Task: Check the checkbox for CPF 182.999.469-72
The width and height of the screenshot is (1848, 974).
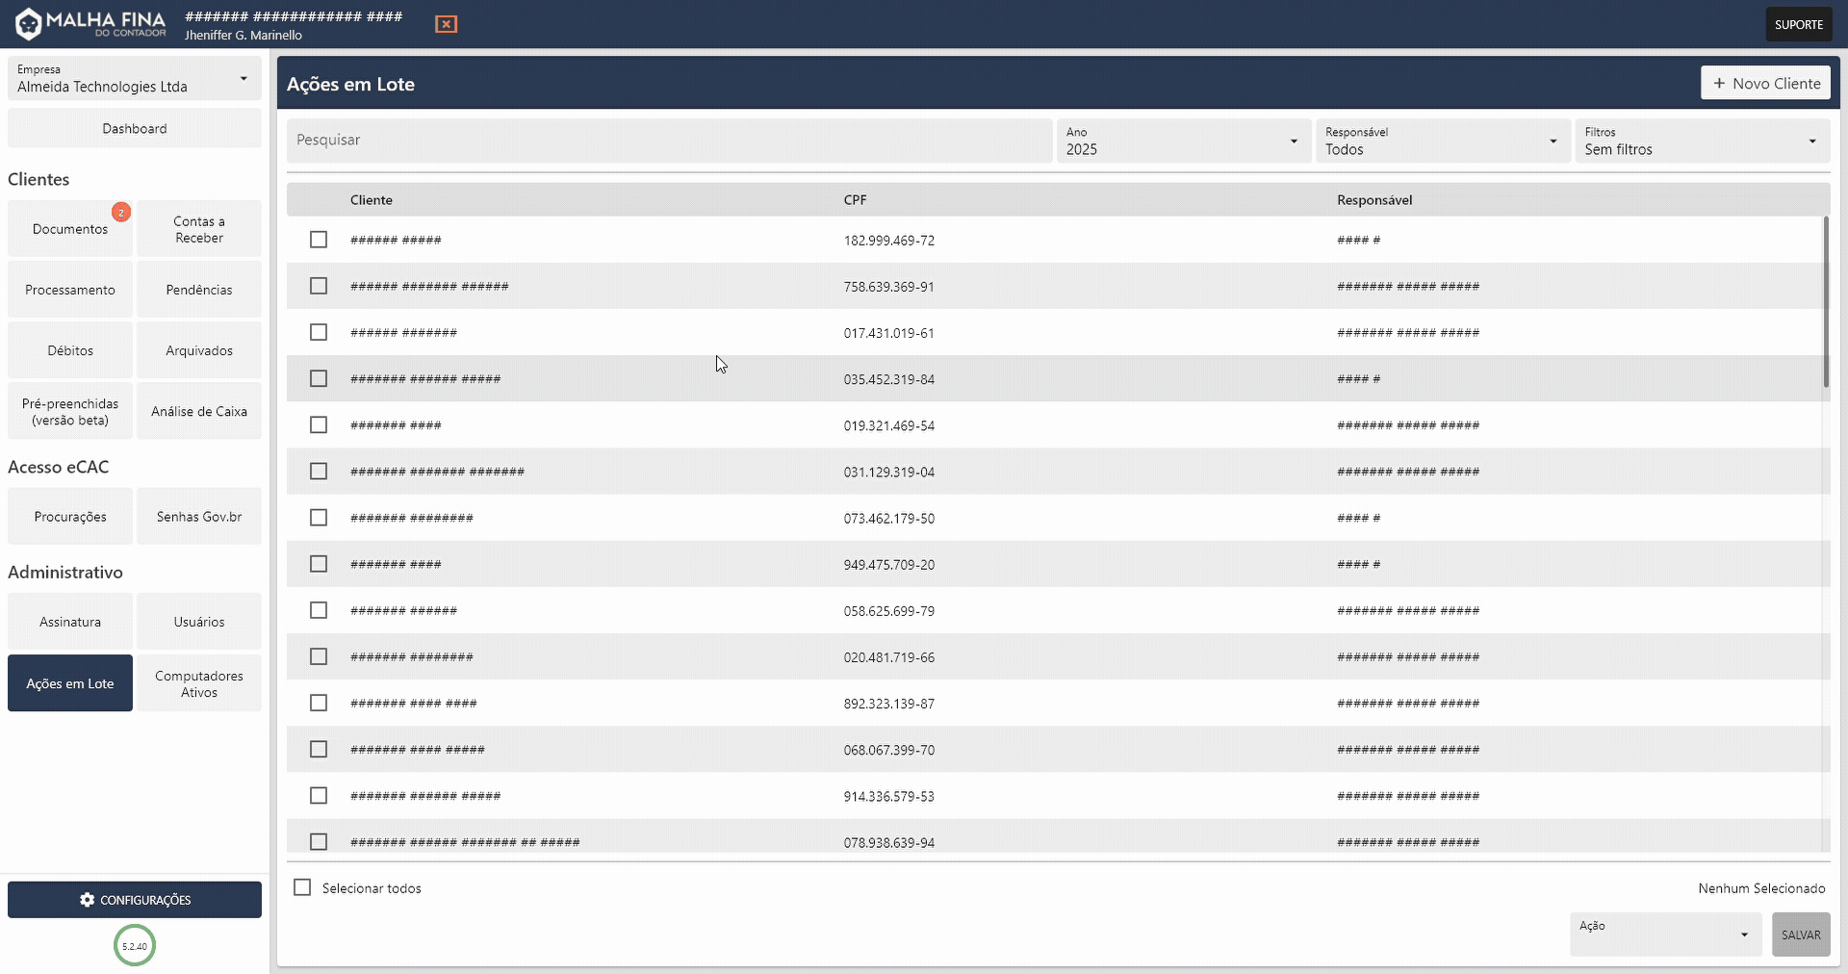Action: tap(319, 240)
